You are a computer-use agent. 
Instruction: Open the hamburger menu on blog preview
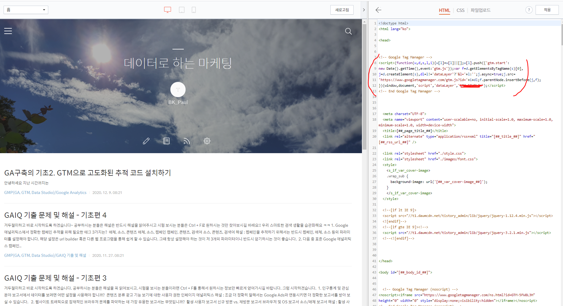8,31
